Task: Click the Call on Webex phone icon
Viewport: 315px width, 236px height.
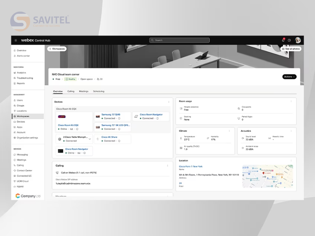Action: pyautogui.click(x=57, y=173)
